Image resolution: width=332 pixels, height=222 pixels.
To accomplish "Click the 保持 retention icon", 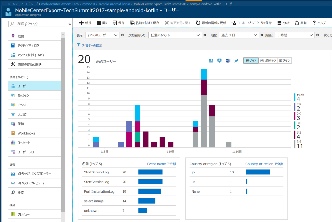I will pyautogui.click(x=13, y=124).
